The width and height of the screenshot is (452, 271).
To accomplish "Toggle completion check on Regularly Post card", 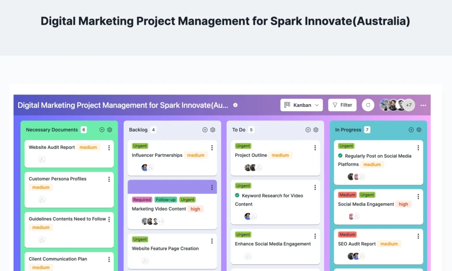I will click(x=340, y=155).
